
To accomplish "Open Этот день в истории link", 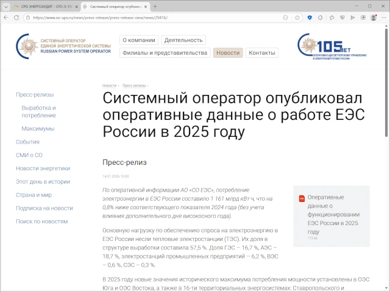I will pos(43,181).
